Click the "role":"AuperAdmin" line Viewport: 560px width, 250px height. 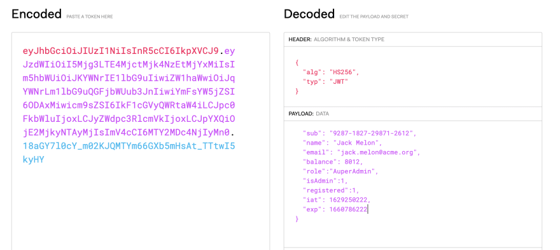(340, 171)
